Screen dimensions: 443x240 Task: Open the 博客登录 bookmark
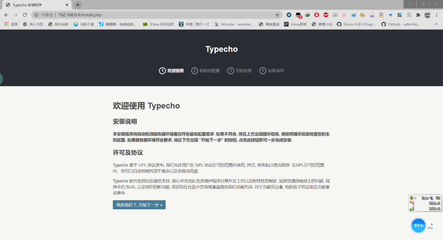[269, 24]
